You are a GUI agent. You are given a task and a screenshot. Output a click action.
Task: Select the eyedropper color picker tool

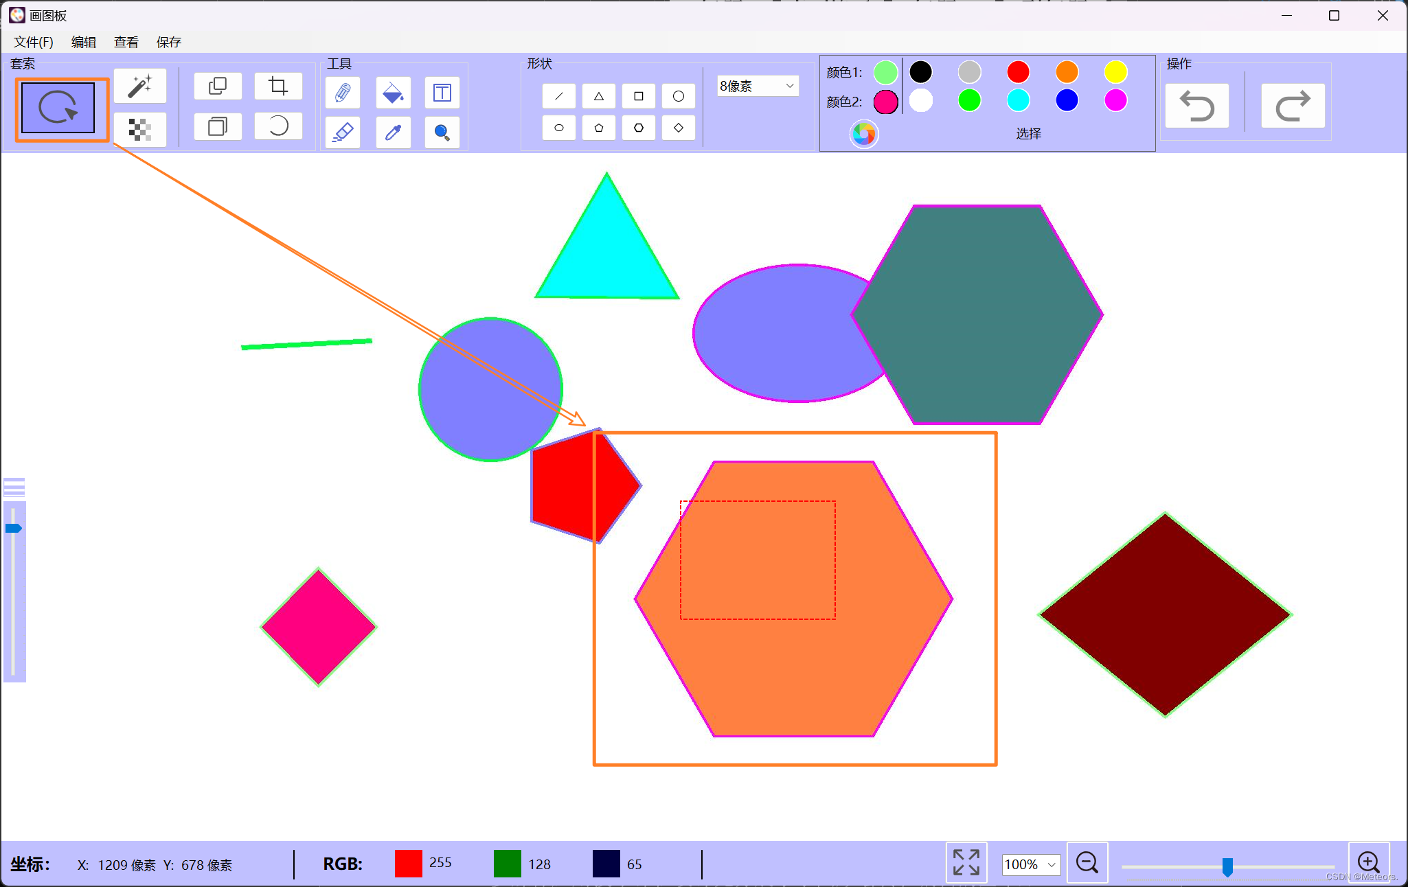click(393, 132)
